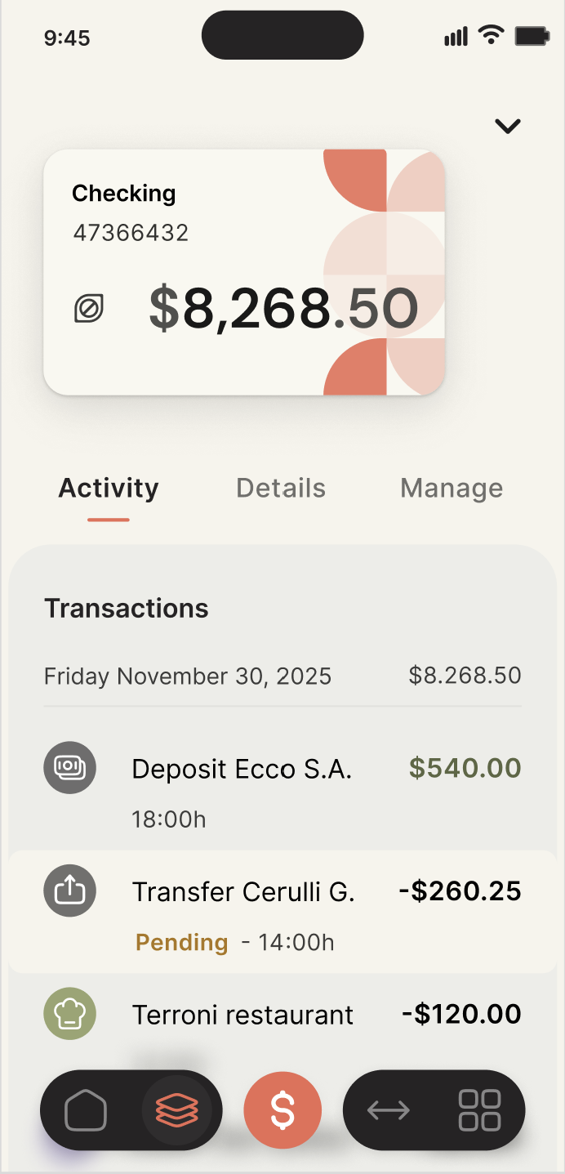
Task: Tap the home icon in bottom bar
Action: coord(86,1110)
